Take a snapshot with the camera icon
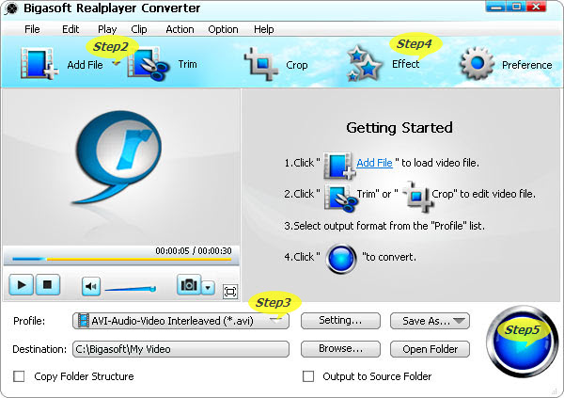This screenshot has width=564, height=398. 189,285
